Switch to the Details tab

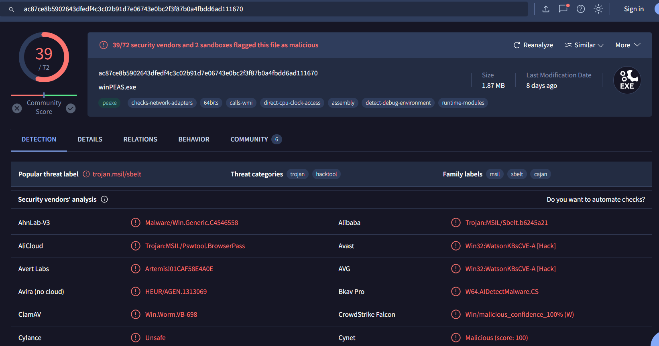(90, 139)
